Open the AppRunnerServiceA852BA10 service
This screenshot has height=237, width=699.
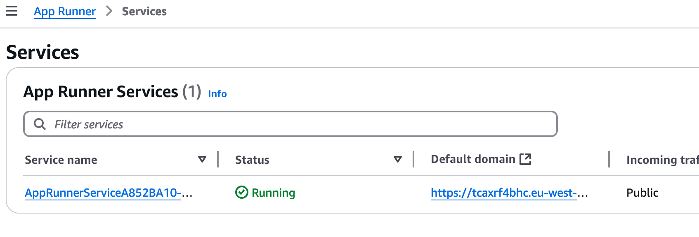(x=103, y=193)
